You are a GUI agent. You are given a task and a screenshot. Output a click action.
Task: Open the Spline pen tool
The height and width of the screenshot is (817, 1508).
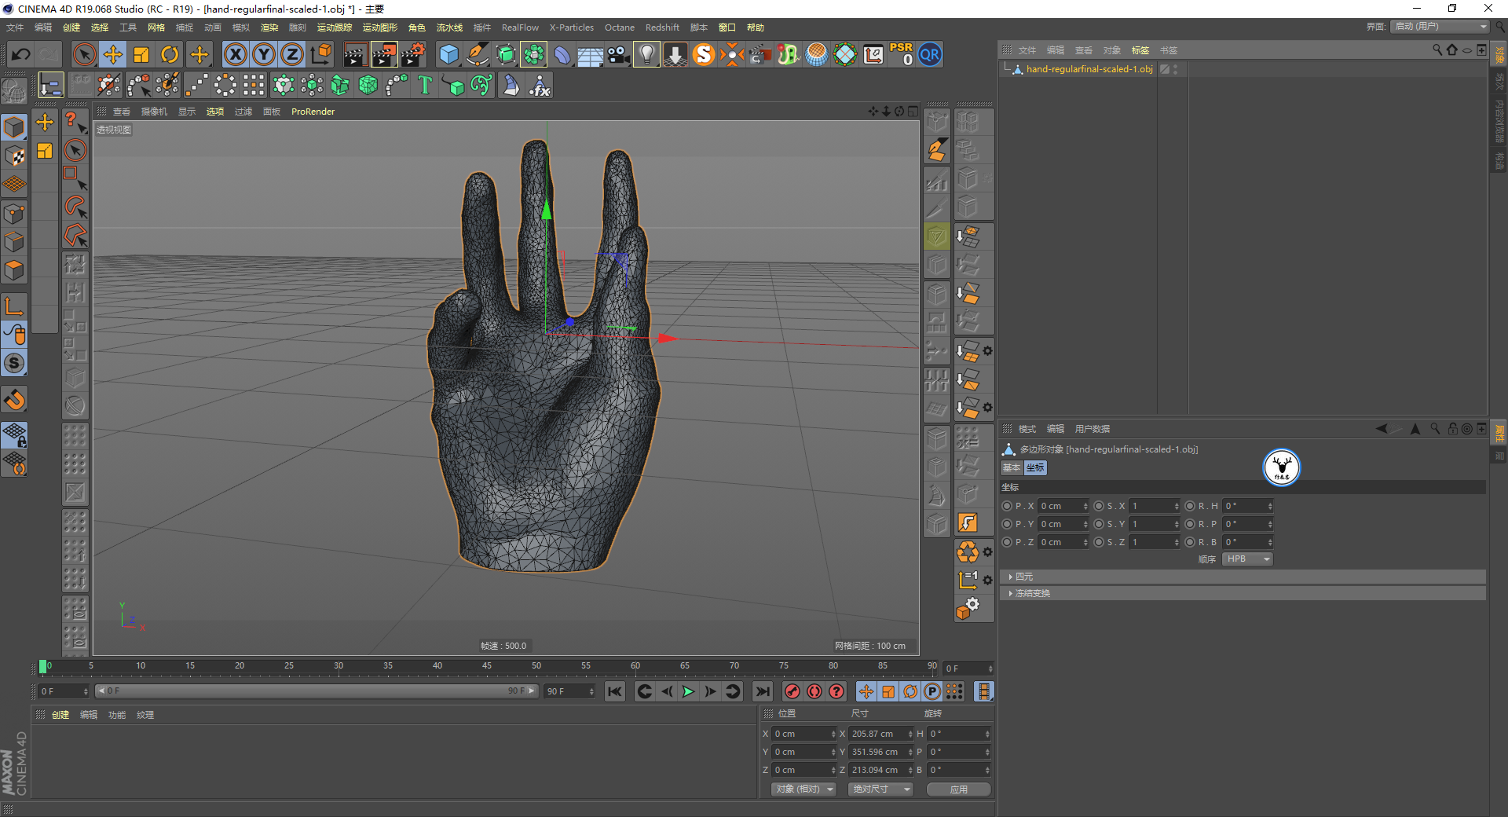click(478, 54)
